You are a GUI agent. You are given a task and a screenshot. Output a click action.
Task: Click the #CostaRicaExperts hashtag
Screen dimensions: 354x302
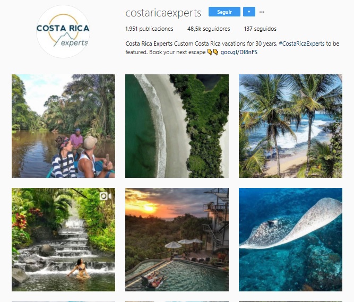pos(301,44)
